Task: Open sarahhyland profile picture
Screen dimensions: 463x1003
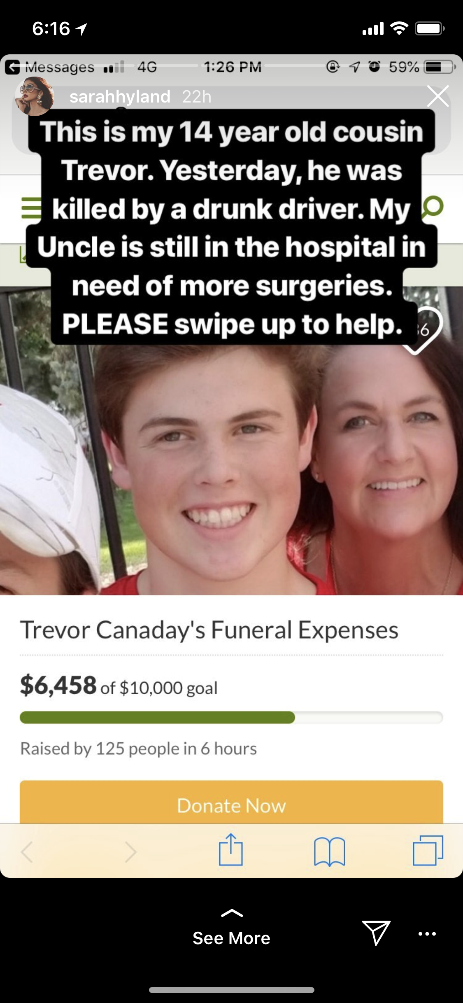Action: point(34,96)
